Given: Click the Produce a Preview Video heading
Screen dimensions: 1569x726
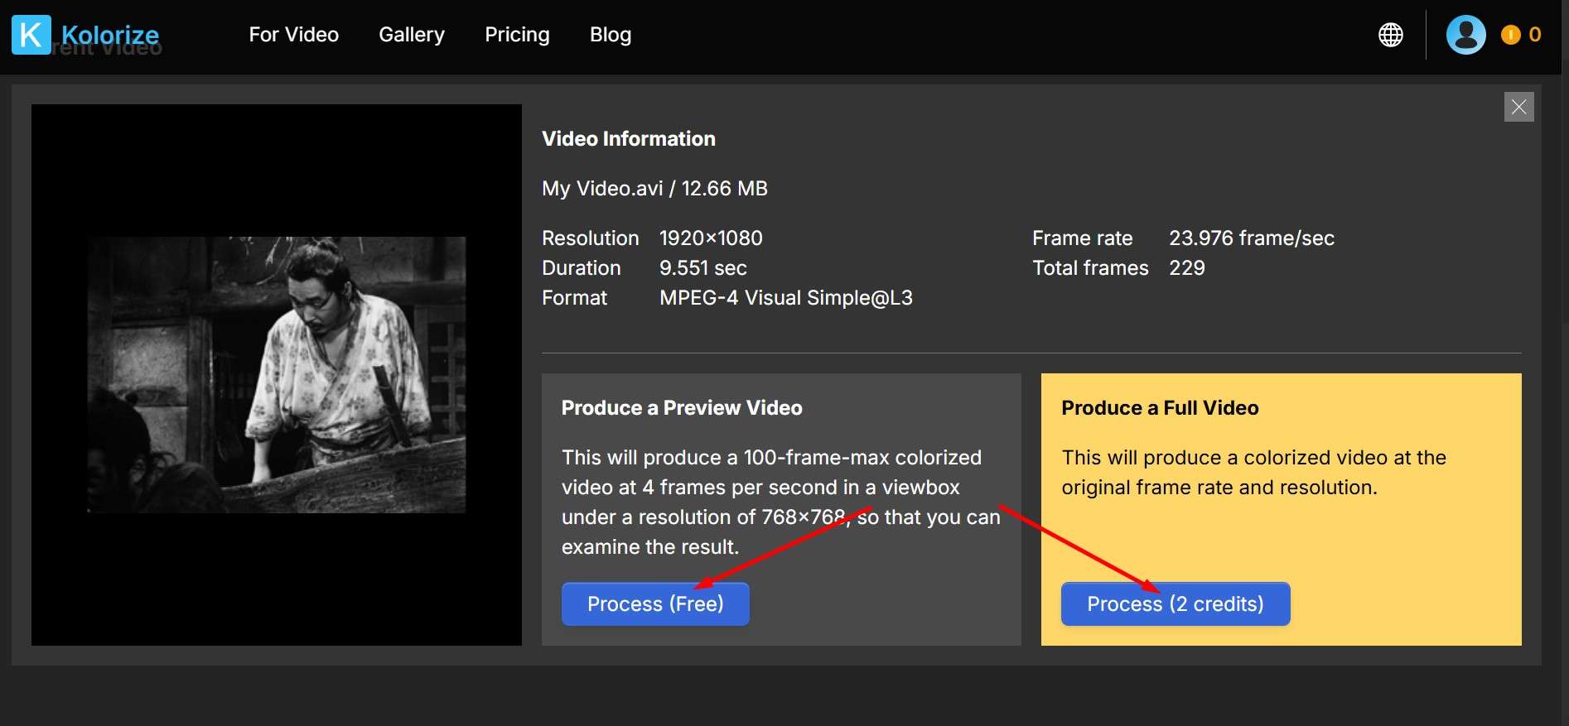Looking at the screenshot, I should point(682,408).
